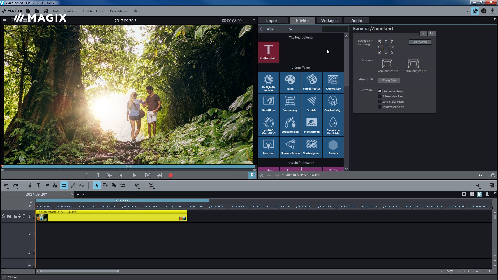Viewport: 498px width, 280px height.
Task: Open the project tab dropdown arrow
Action: (x=84, y=194)
